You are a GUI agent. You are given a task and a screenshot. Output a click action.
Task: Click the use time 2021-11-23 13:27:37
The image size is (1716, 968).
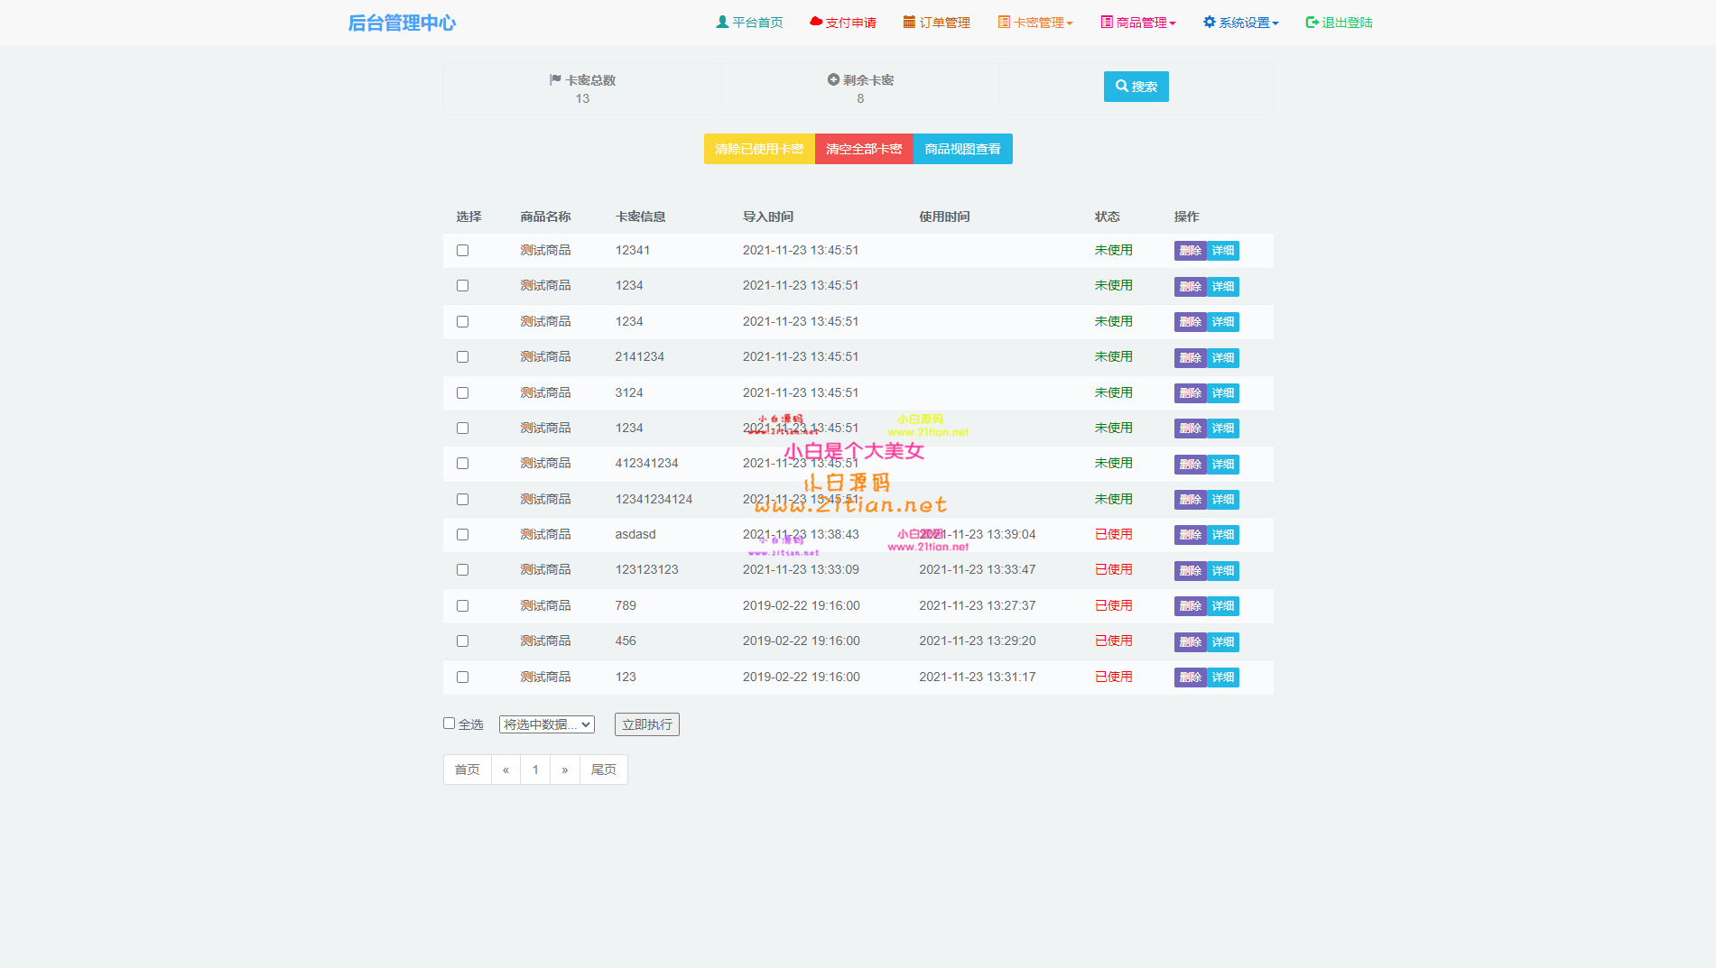click(x=978, y=605)
